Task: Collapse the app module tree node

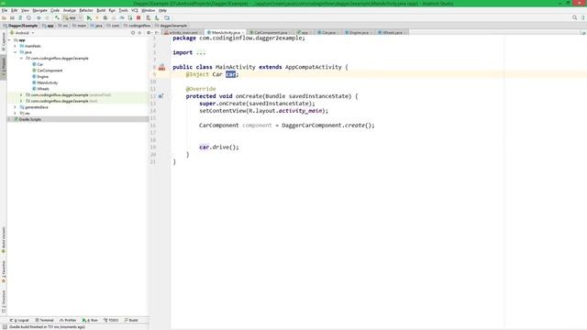Action: (x=9, y=40)
